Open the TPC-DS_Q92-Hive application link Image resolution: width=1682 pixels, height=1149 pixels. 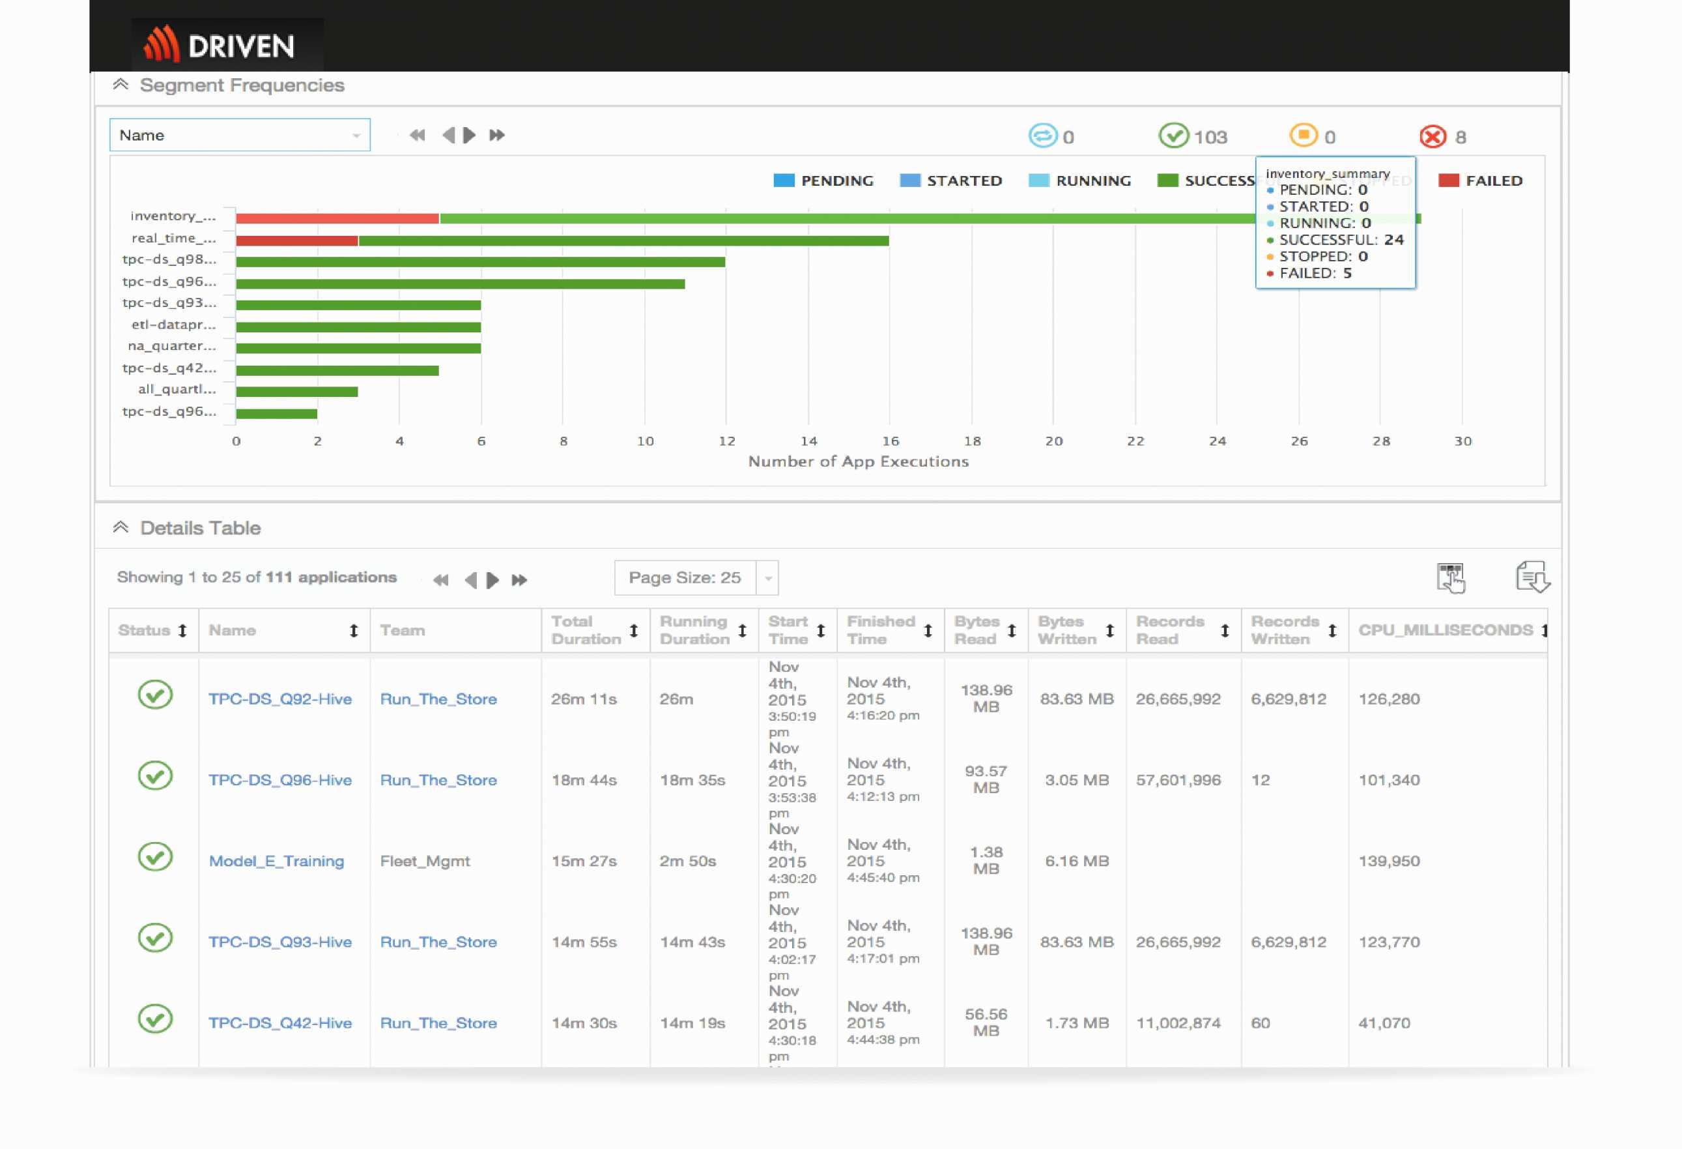280,699
